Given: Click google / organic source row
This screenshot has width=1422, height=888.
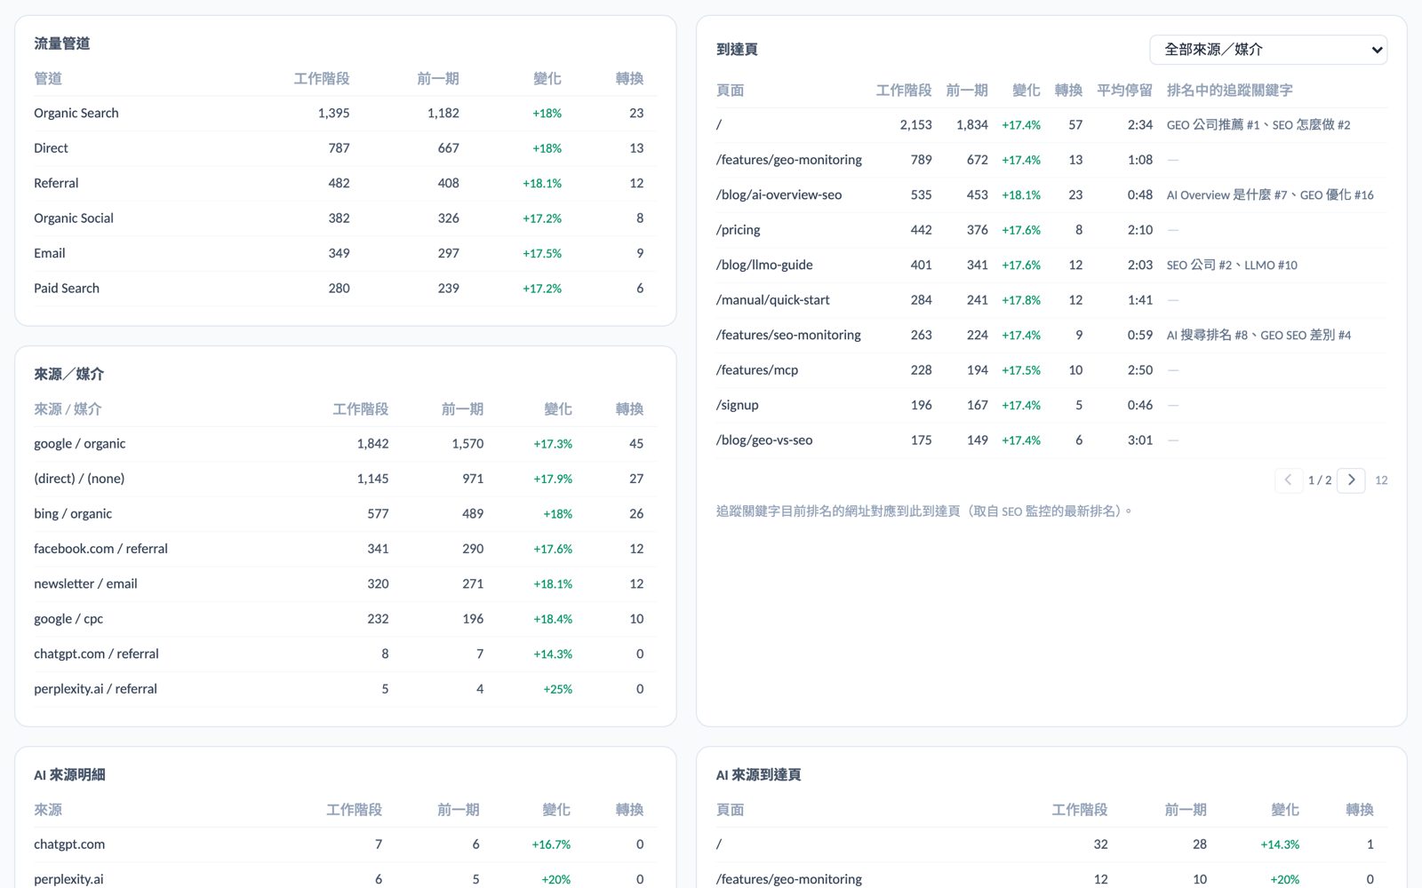Looking at the screenshot, I should [x=345, y=444].
